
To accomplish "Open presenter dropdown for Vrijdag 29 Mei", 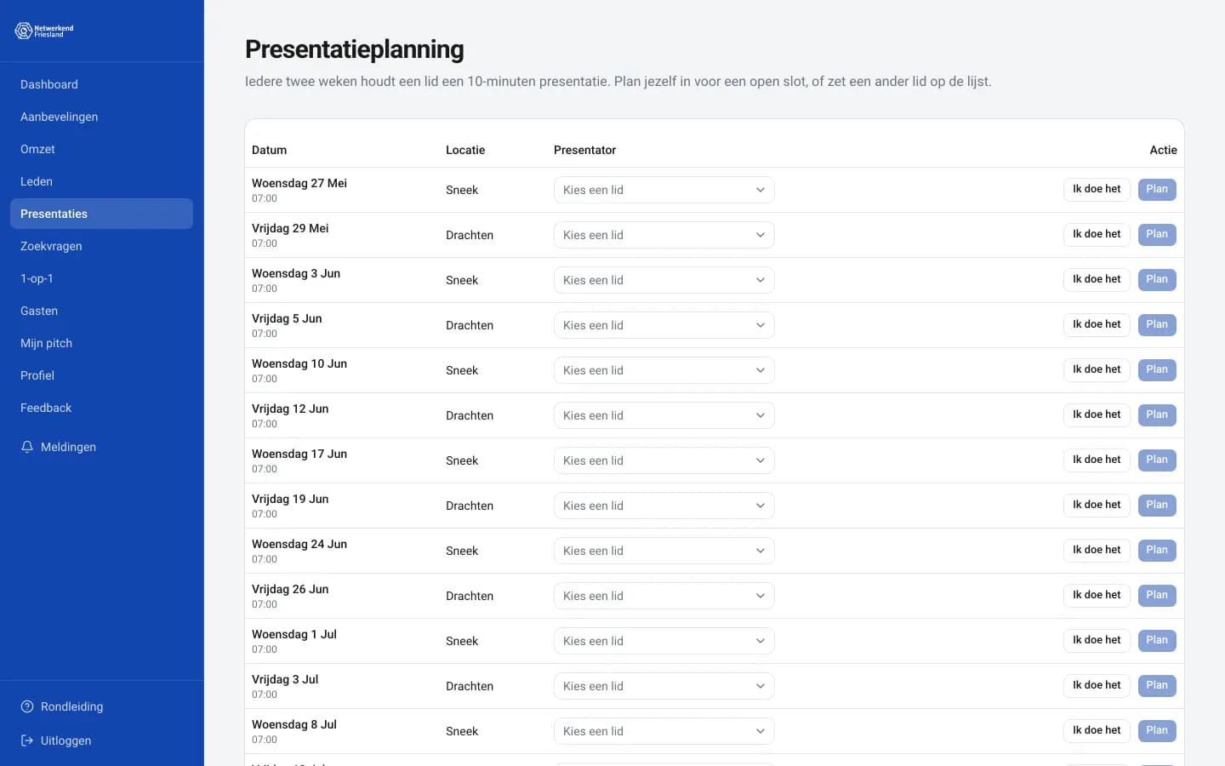I will pyautogui.click(x=664, y=235).
